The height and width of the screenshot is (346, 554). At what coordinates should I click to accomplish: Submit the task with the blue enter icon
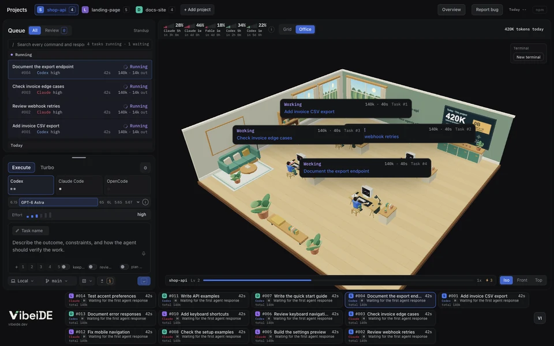(x=144, y=281)
